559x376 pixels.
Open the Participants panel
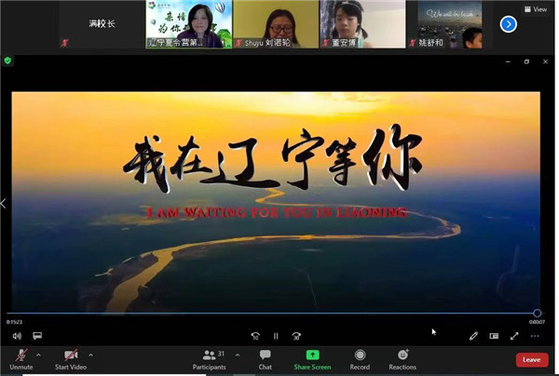point(210,359)
